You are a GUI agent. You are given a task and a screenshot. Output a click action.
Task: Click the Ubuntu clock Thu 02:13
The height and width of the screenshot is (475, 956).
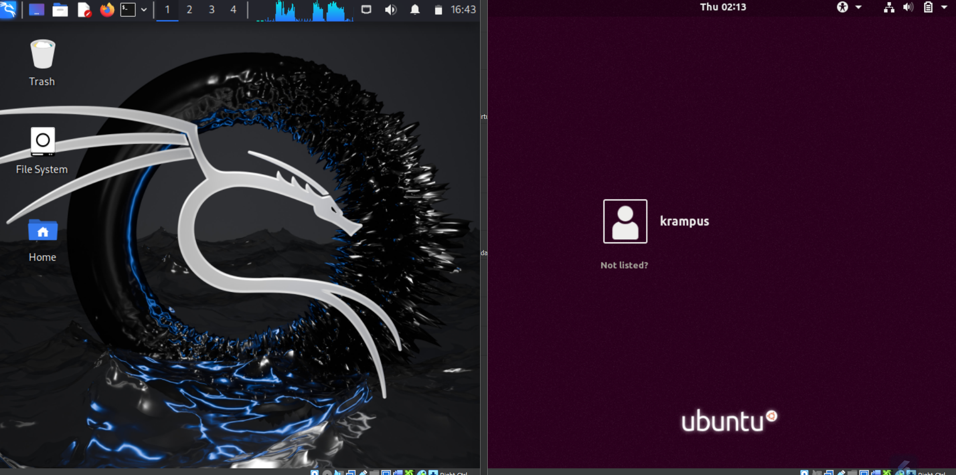pos(723,7)
